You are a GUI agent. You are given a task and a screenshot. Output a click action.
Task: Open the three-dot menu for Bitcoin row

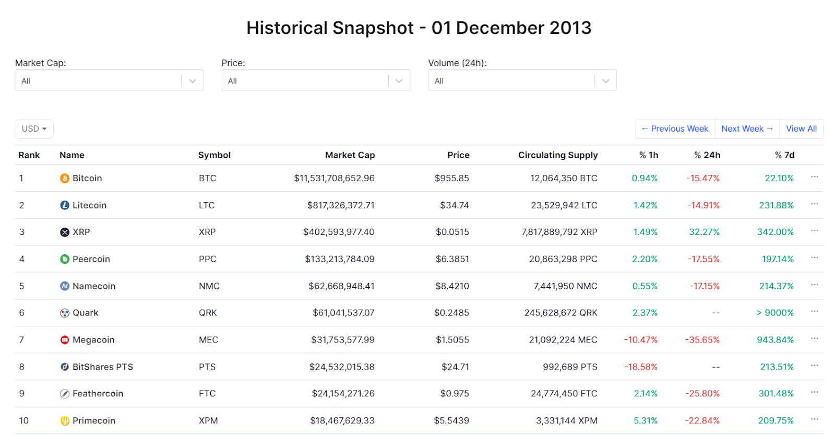coord(814,178)
